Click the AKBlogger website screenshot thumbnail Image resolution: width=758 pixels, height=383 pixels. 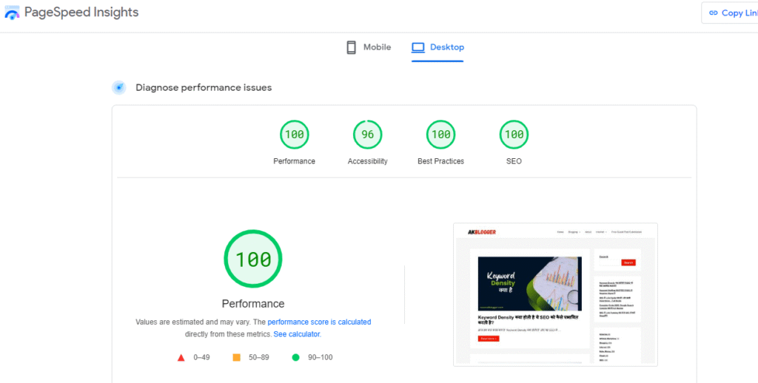[555, 294]
